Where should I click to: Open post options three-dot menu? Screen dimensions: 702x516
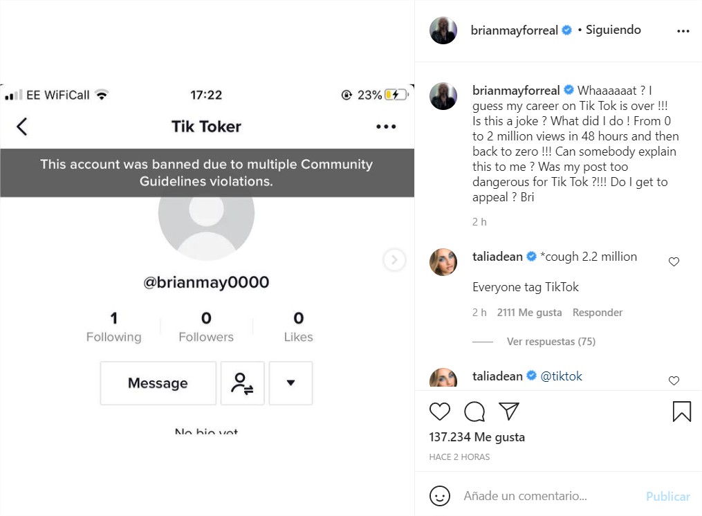click(683, 31)
